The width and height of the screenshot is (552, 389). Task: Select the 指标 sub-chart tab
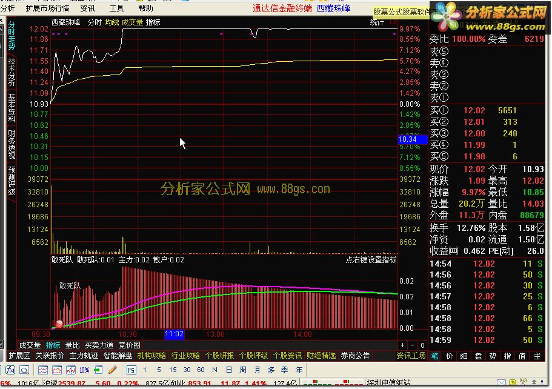pyautogui.click(x=53, y=345)
